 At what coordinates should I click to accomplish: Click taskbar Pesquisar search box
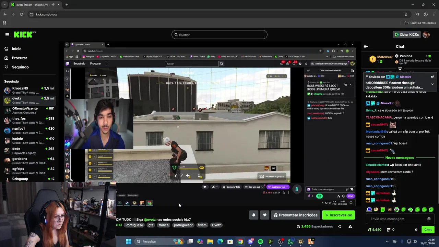coord(159,242)
